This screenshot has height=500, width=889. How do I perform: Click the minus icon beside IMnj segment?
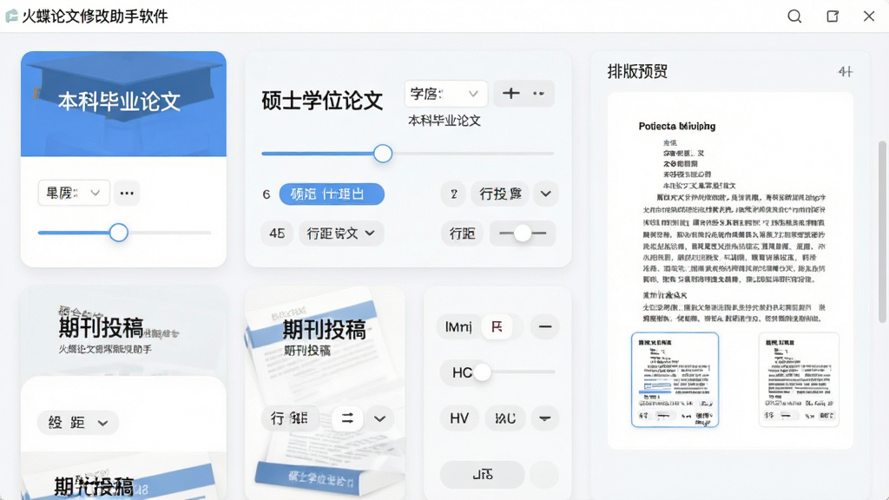tap(545, 326)
